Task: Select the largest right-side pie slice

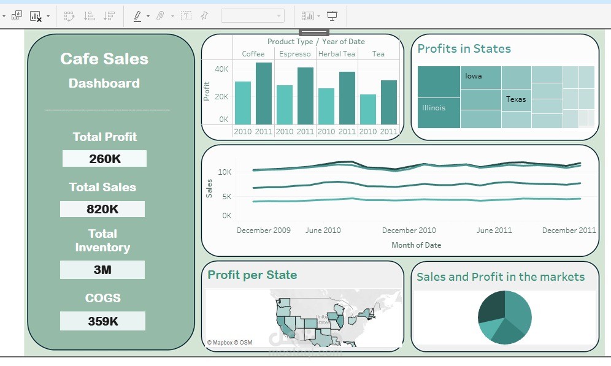Action: 518,311
